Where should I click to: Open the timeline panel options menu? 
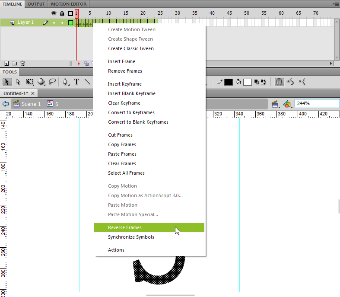pos(335,4)
